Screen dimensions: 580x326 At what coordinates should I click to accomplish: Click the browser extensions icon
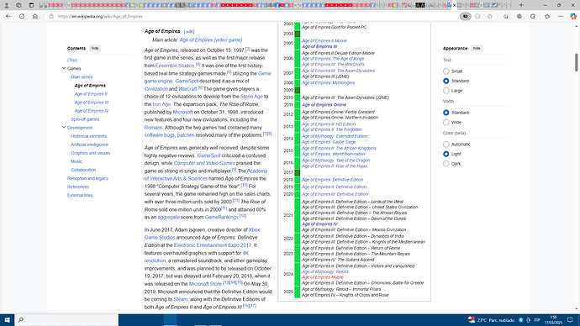[x=533, y=16]
